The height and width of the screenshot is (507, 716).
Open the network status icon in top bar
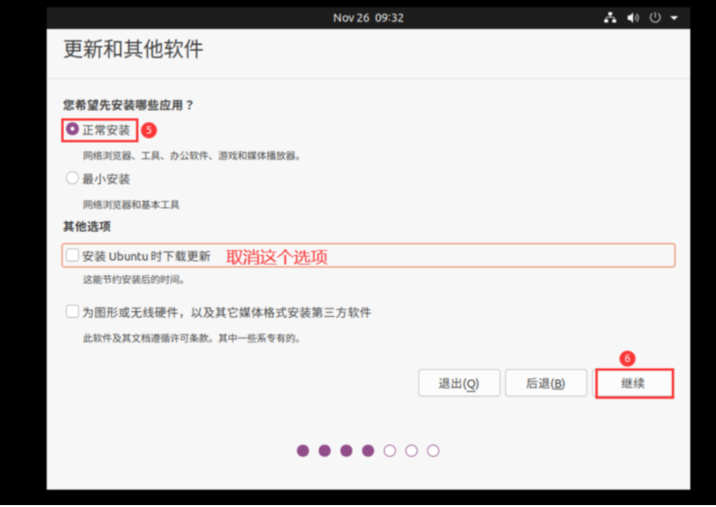(x=610, y=18)
